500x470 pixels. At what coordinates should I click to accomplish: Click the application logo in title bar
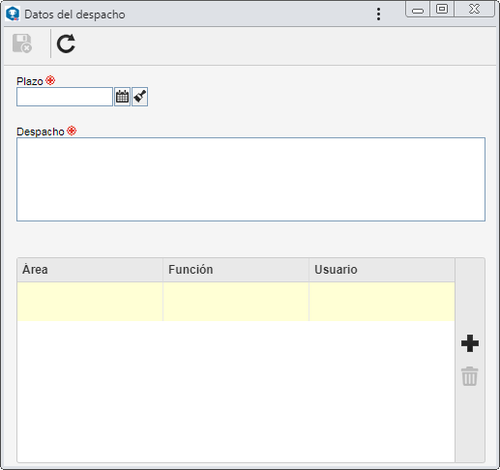(x=13, y=15)
